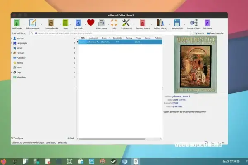Click the calibre version status bar text
Viewport: 248px width, 165px height.
(x=28, y=143)
